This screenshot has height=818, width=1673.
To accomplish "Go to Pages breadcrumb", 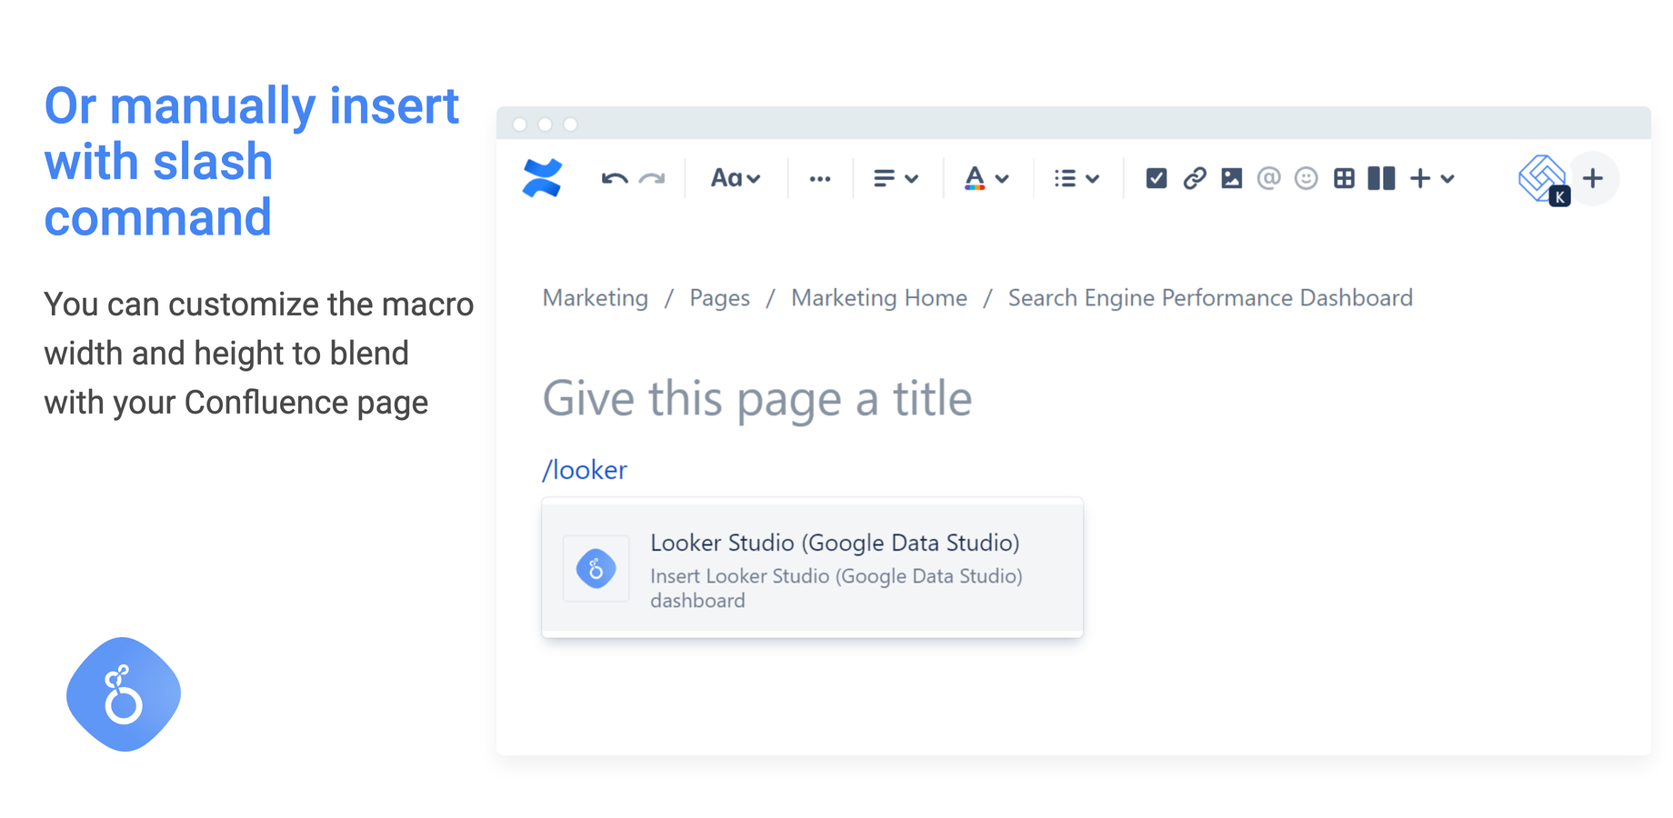I will [x=719, y=298].
